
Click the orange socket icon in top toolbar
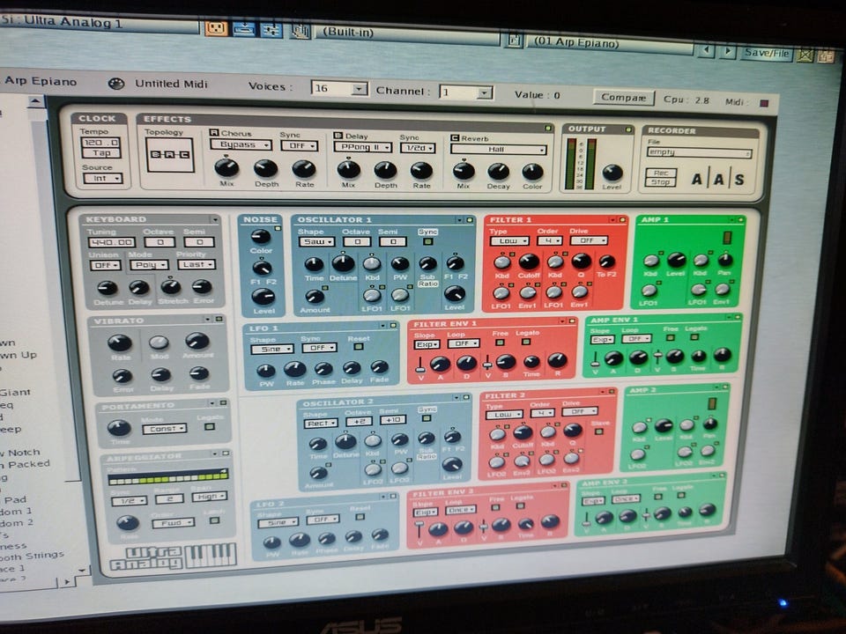(216, 27)
